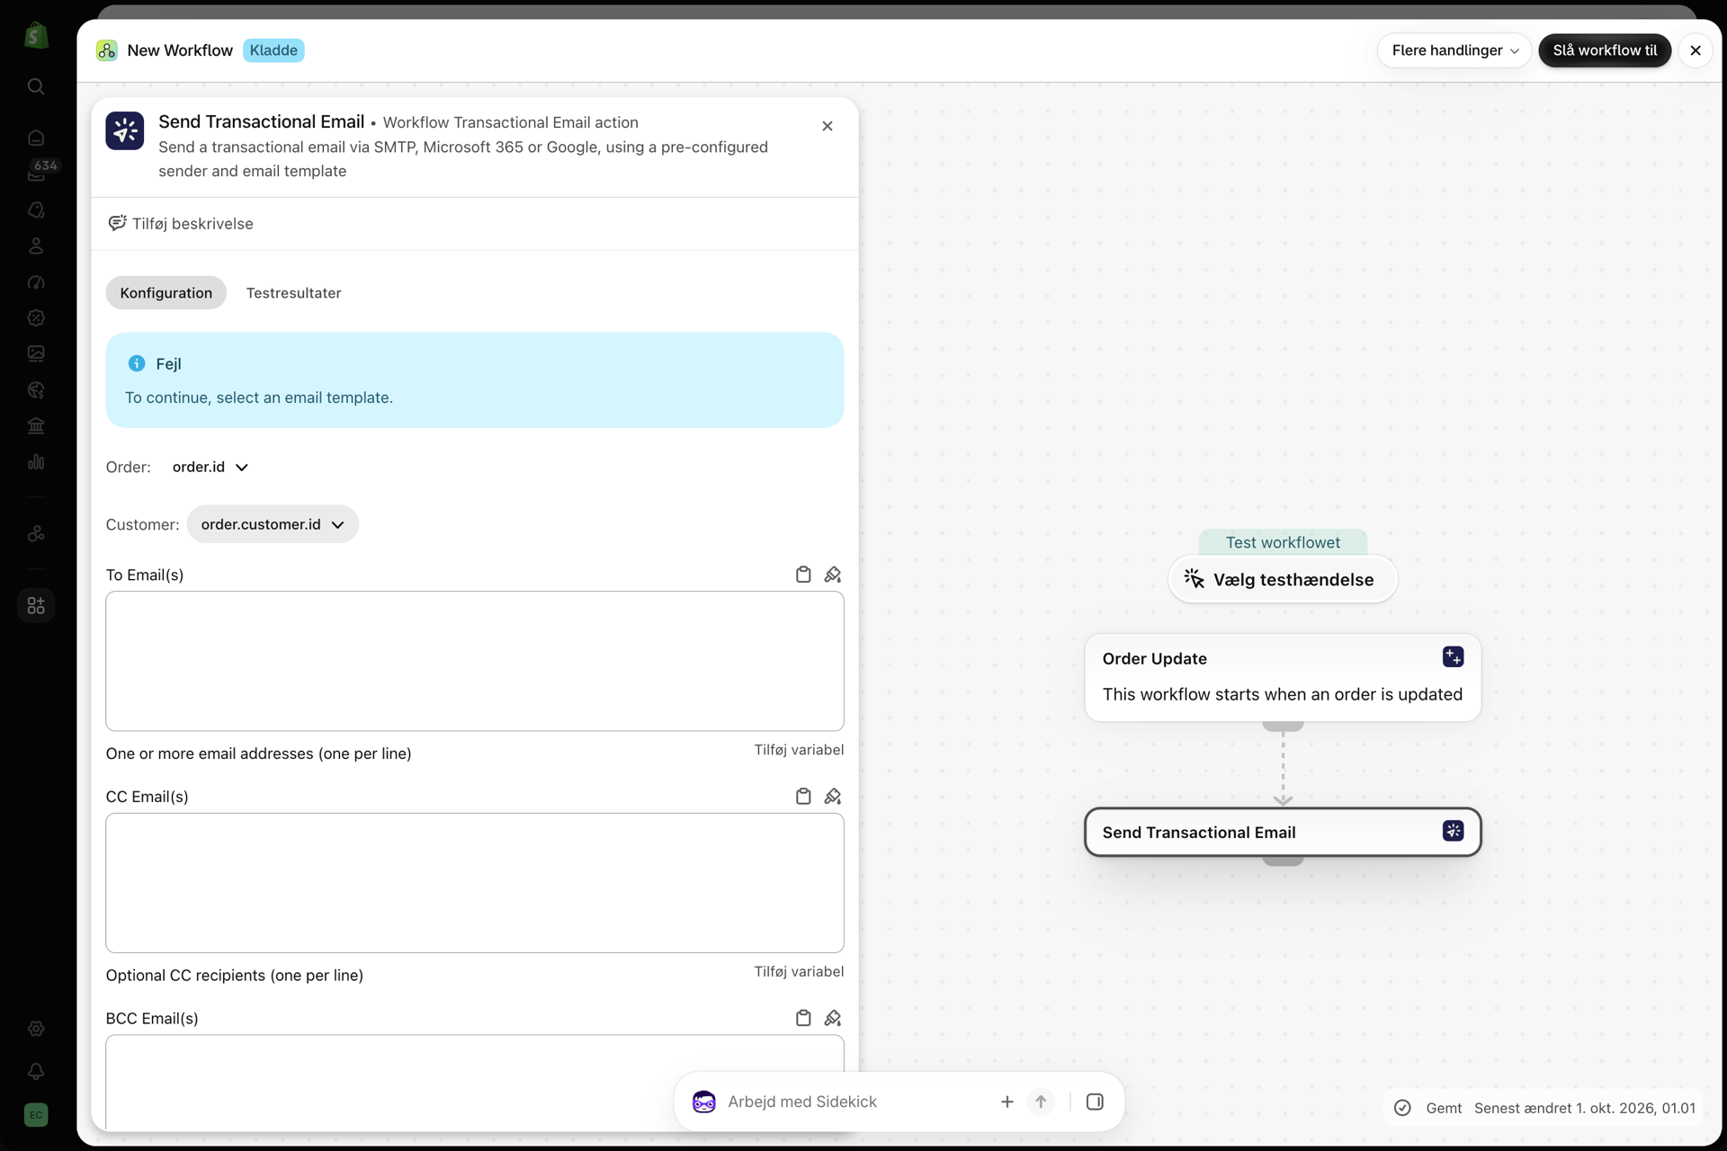Image resolution: width=1727 pixels, height=1151 pixels.
Task: Expand the order.customer.id dropdown
Action: (x=273, y=524)
